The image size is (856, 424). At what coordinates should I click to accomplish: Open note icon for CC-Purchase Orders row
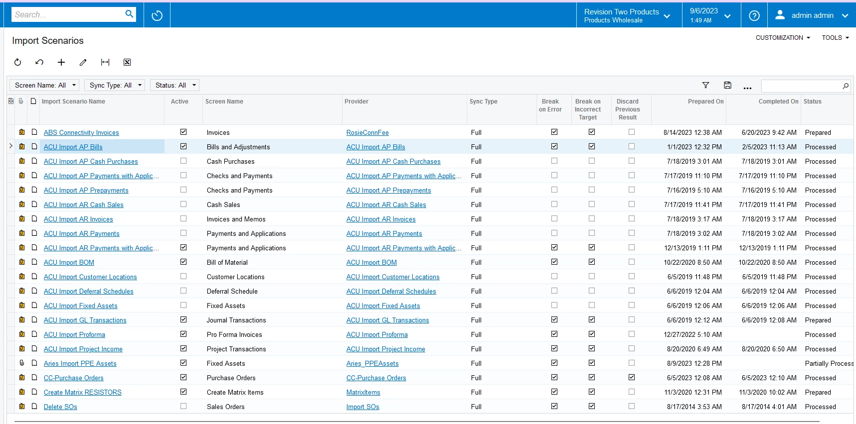point(34,377)
